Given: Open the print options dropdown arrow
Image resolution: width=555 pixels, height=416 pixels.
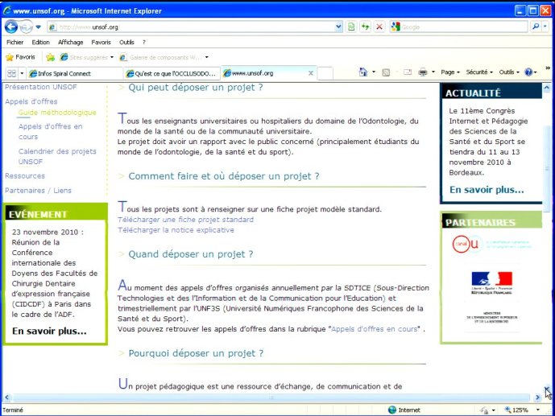Looking at the screenshot, I should point(433,72).
